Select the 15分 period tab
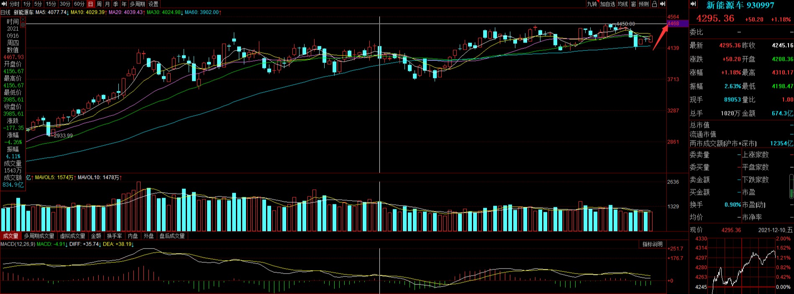This screenshot has width=794, height=294. (x=51, y=4)
